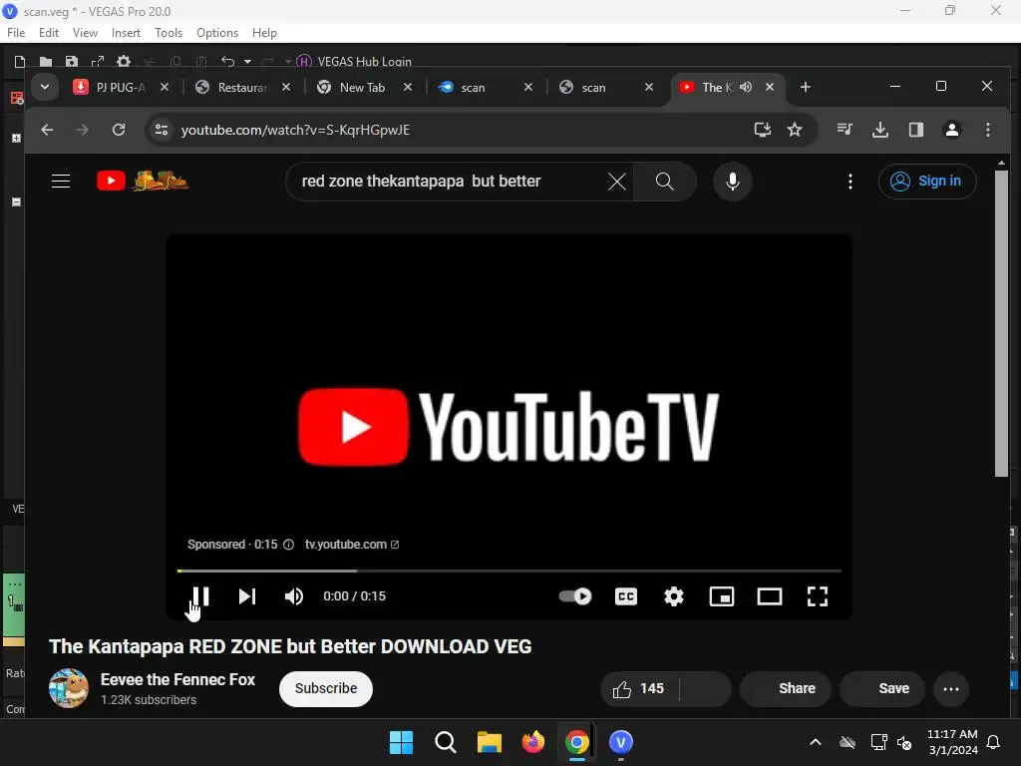Screen dimensions: 1021x766
Task: Click the Chrome address bar URL
Action: [295, 130]
